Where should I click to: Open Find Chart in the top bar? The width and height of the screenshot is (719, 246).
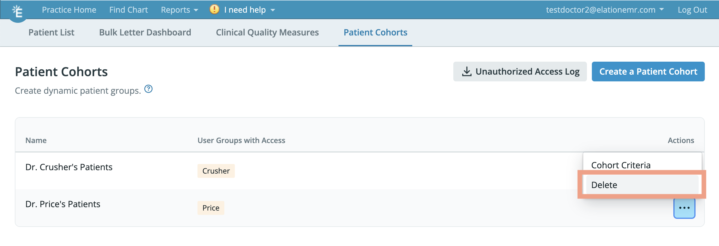coord(128,10)
